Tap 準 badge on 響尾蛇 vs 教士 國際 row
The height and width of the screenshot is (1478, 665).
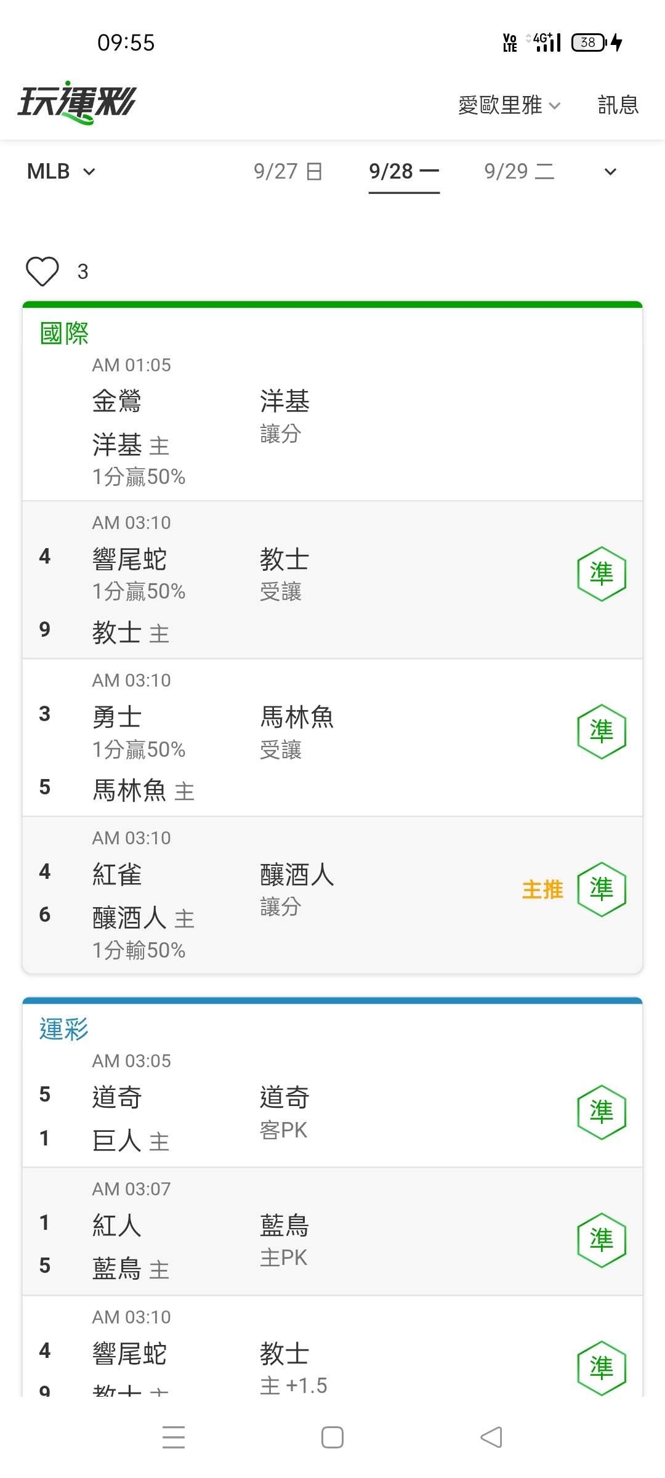click(602, 573)
